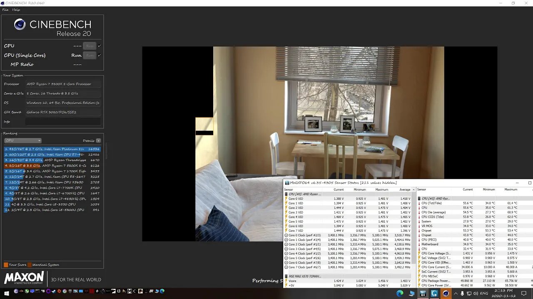Viewport: 533px width, 299px height.
Task: Select ranking row 3 AMD Ryzen Threadripper
Action: [x=52, y=160]
